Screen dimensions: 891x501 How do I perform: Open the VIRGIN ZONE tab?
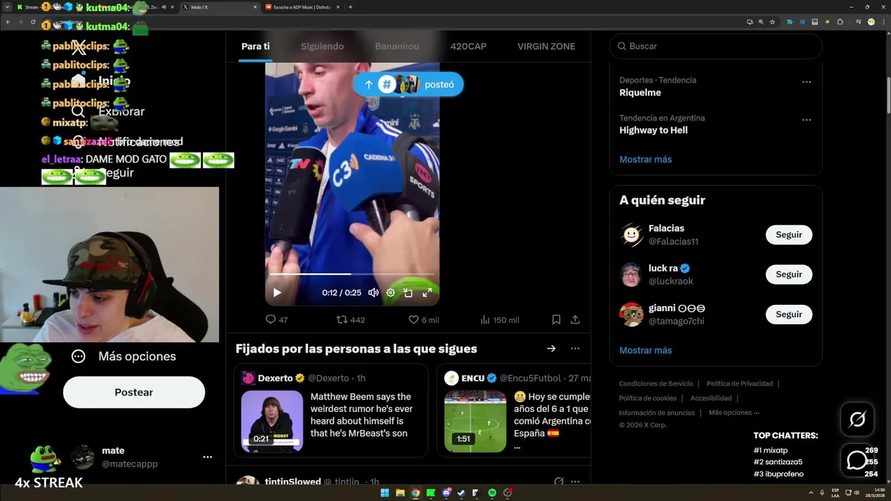pyautogui.click(x=546, y=46)
